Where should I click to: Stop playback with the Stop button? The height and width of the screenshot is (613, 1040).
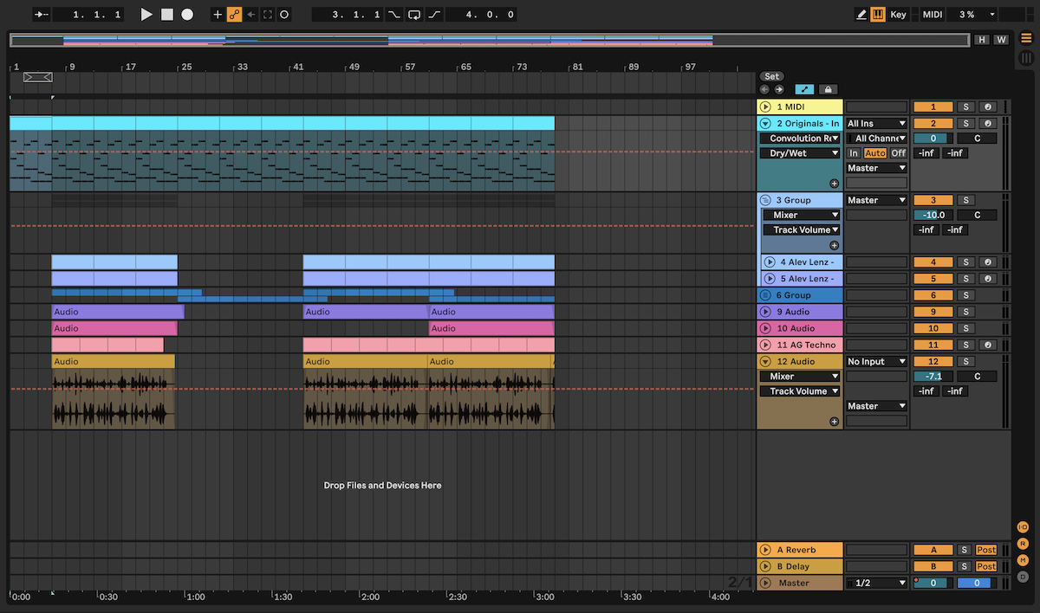167,15
